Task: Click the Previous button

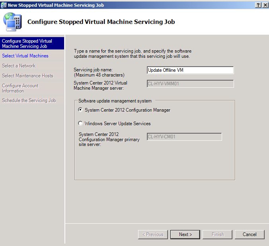Action: coord(153,234)
